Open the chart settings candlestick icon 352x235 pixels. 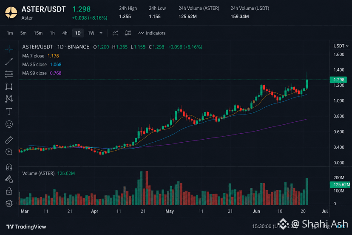tap(128, 33)
